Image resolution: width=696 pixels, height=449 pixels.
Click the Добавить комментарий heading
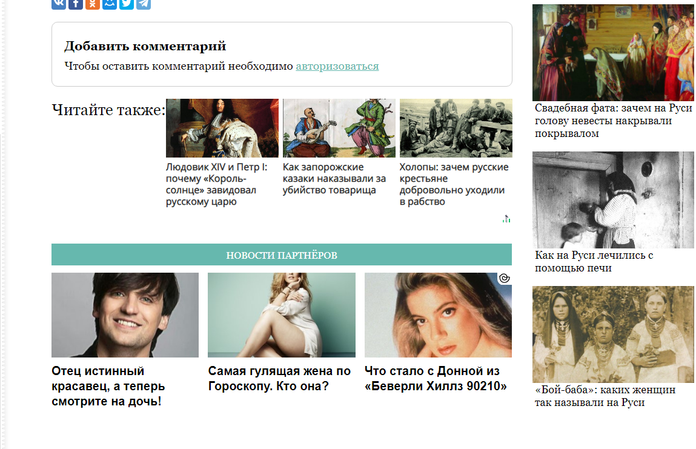[x=145, y=46]
